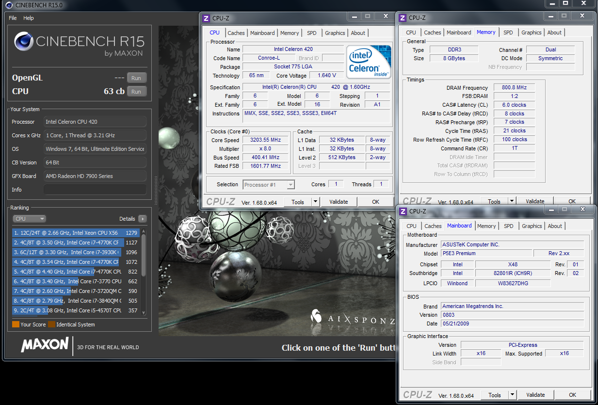
Task: Open the CPU ranking type dropdown
Action: pos(29,219)
